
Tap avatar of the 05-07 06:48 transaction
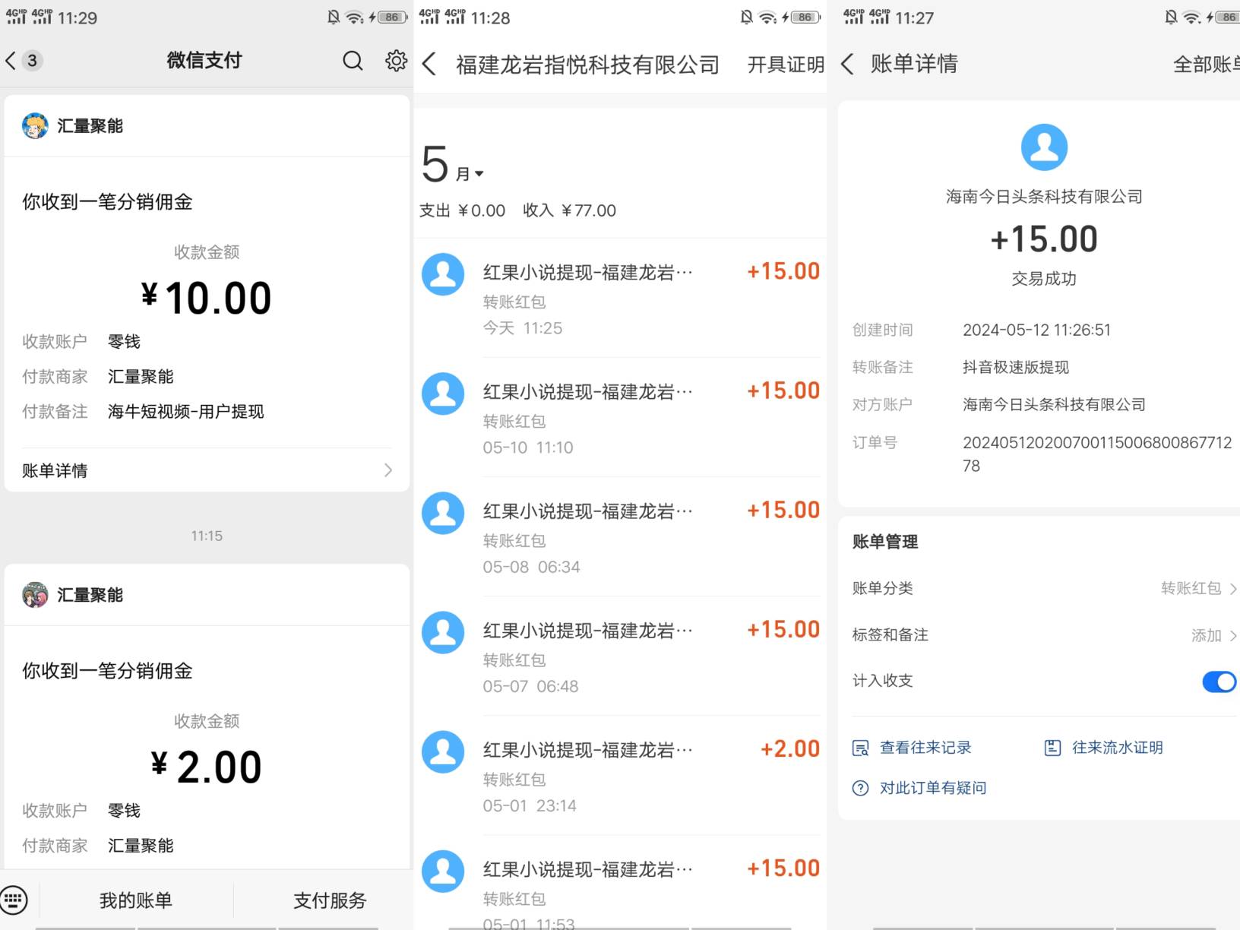coord(443,632)
